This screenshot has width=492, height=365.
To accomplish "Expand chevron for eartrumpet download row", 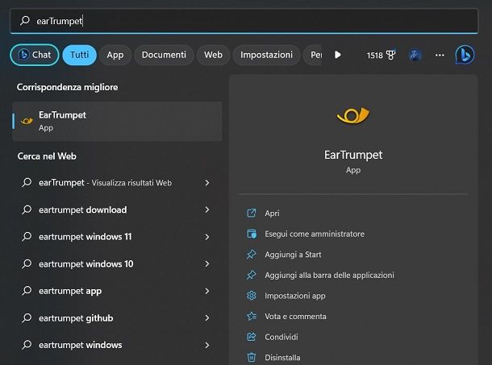I will 207,209.
